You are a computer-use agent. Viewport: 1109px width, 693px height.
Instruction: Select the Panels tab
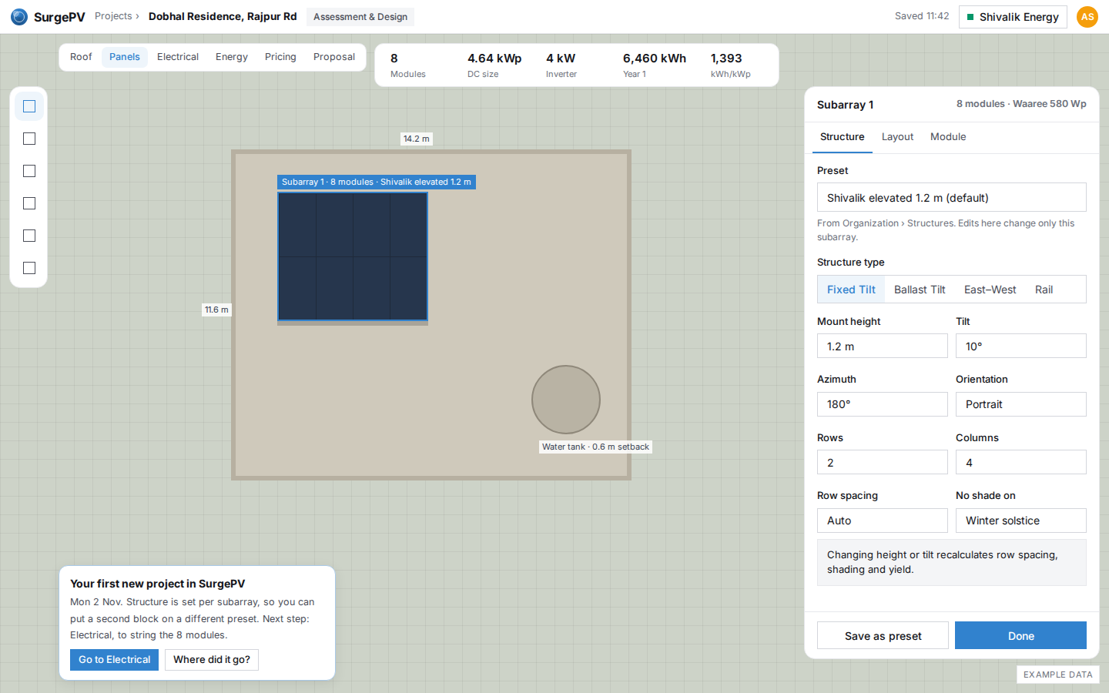pyautogui.click(x=125, y=57)
